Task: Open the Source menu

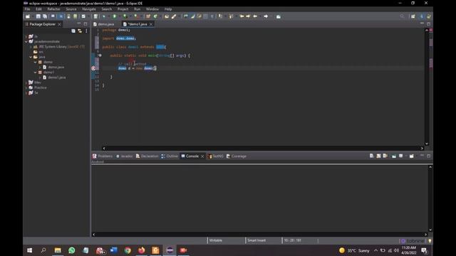Action: pyautogui.click(x=71, y=9)
